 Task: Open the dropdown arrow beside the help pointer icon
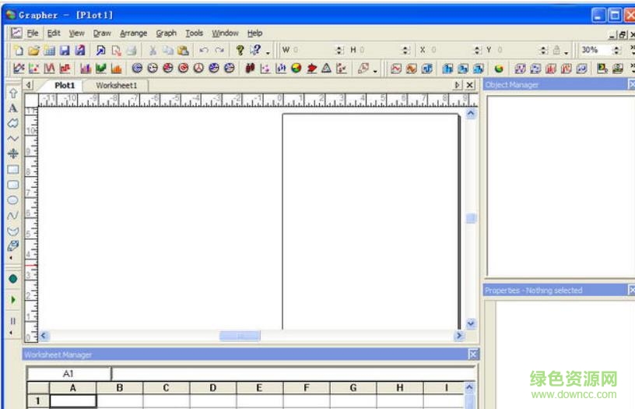[268, 51]
